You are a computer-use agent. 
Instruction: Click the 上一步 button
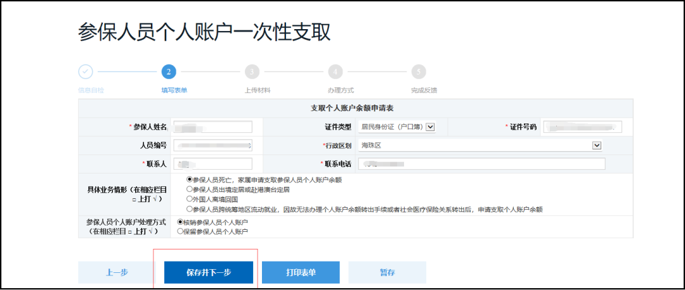click(115, 272)
